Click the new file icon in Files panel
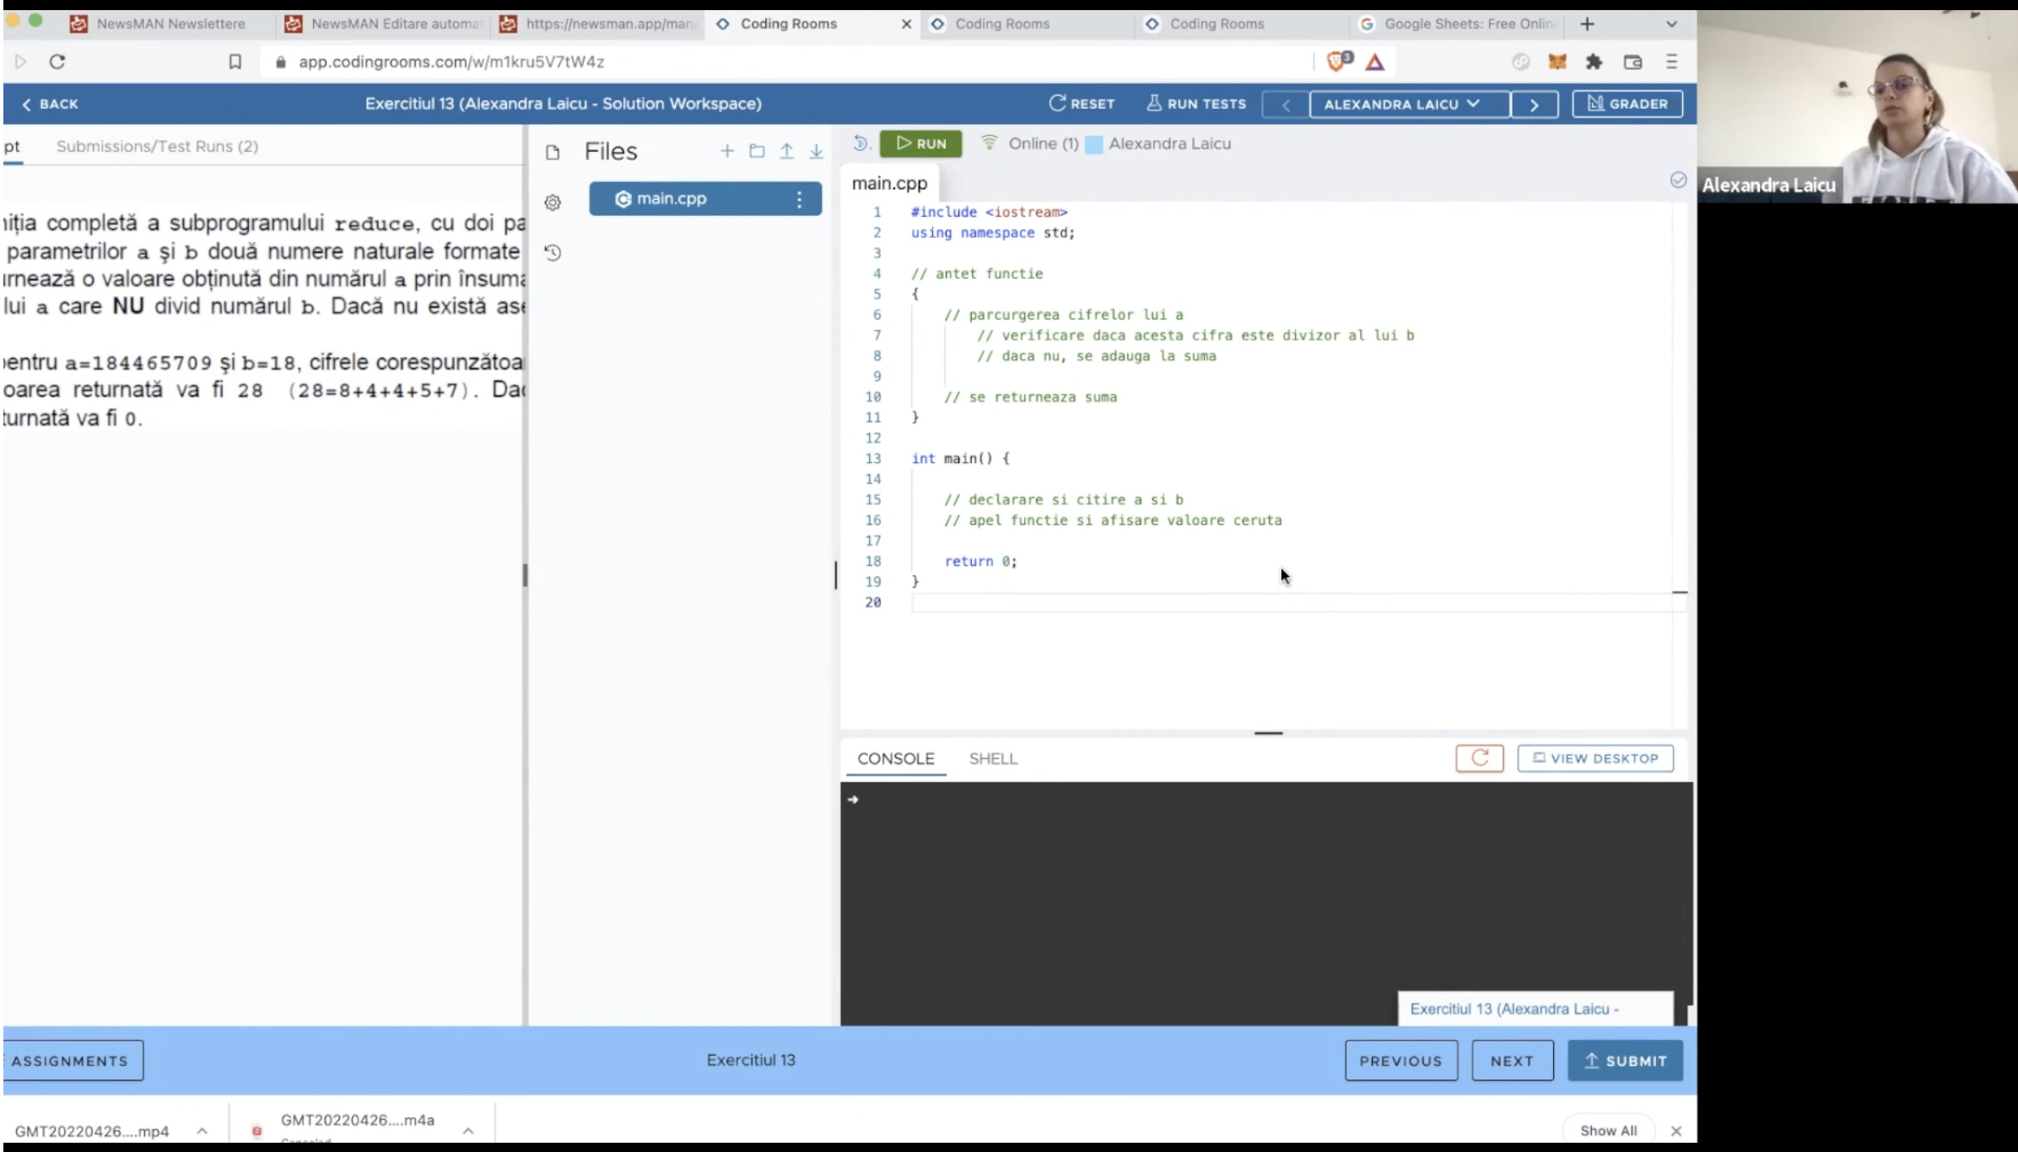2018x1152 pixels. (x=726, y=151)
